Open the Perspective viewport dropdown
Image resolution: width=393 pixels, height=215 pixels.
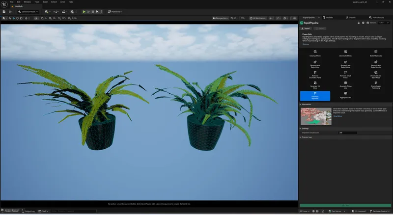coord(221,18)
